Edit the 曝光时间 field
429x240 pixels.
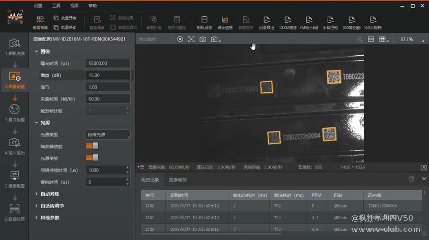108,63
